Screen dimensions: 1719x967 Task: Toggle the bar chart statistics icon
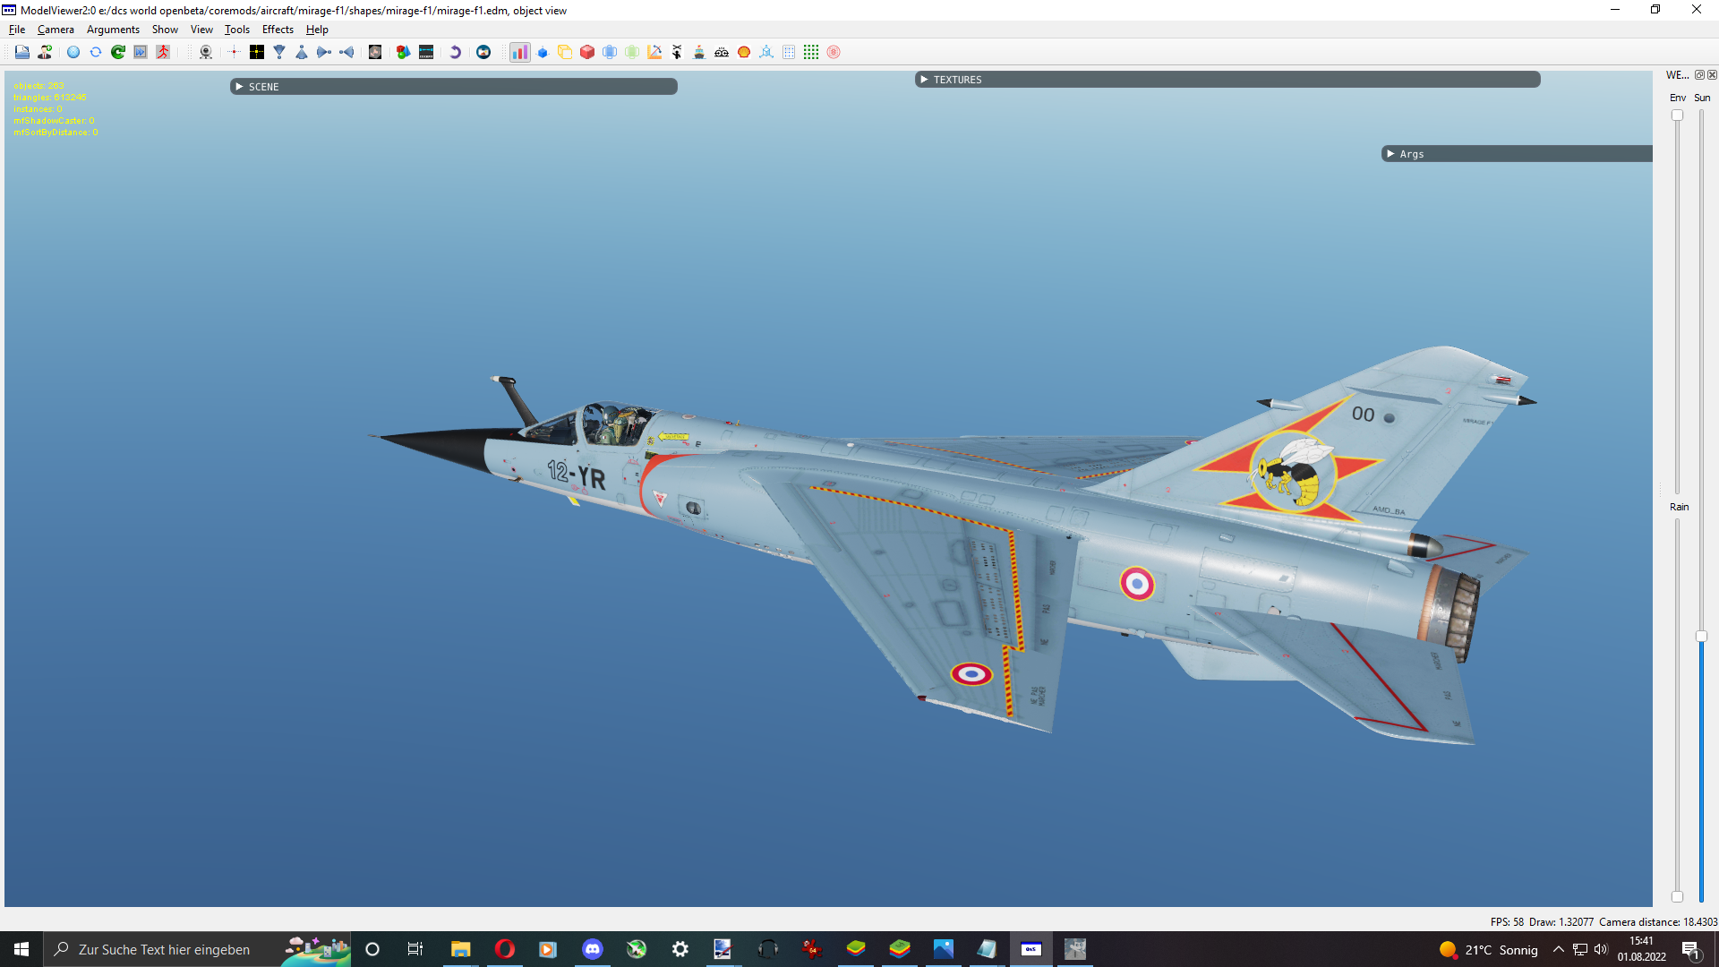point(520,52)
